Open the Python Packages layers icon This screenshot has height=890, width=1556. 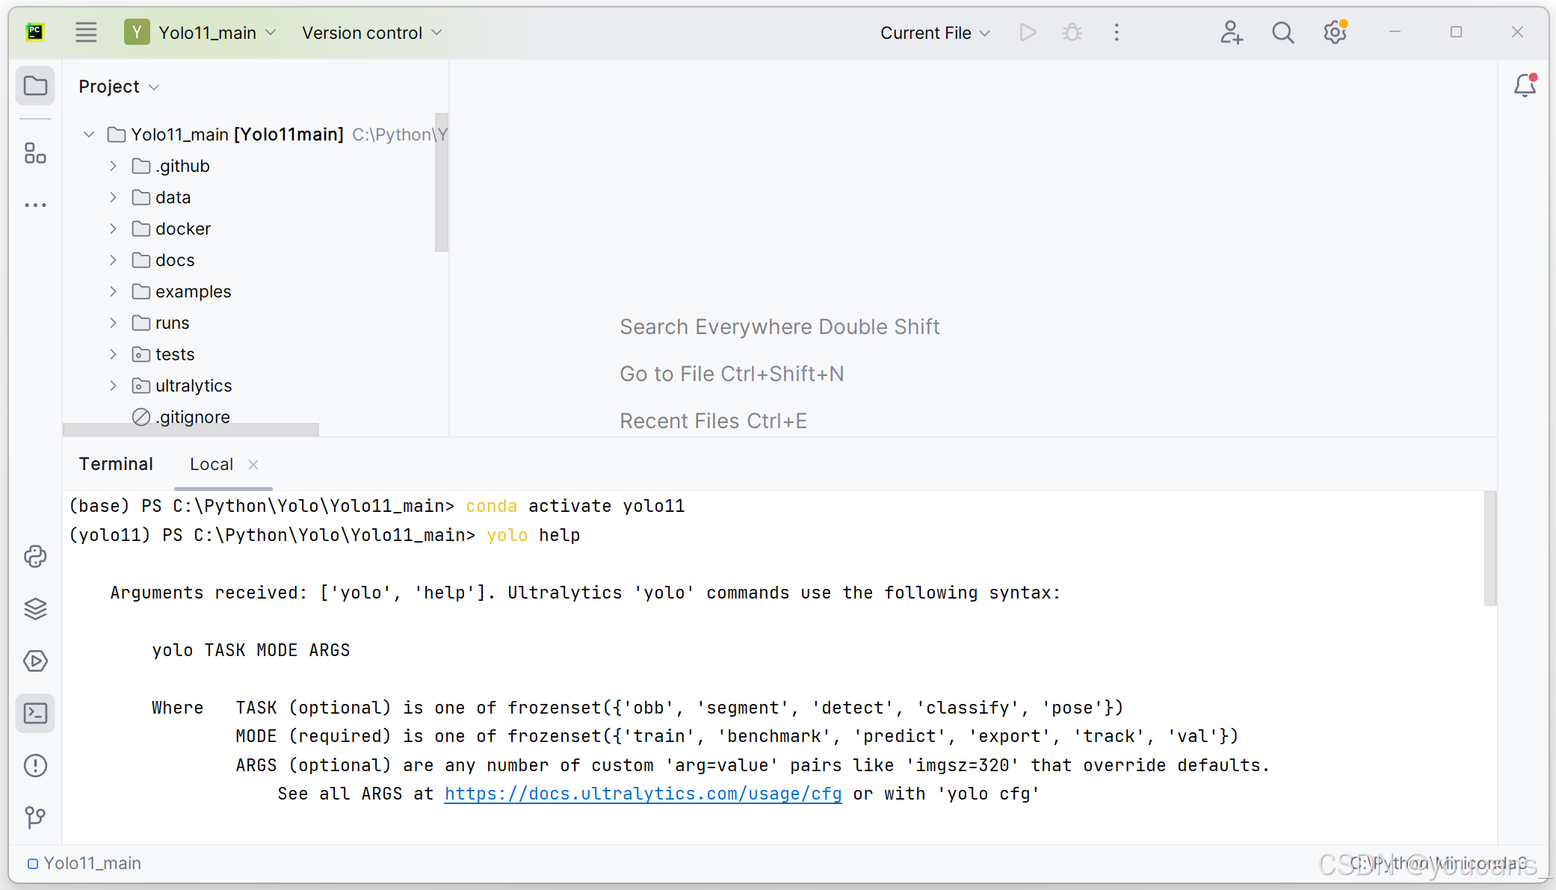pyautogui.click(x=35, y=609)
